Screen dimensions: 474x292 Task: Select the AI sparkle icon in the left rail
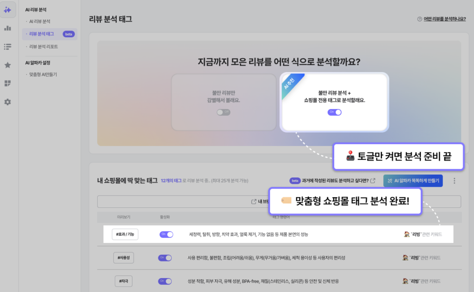tap(7, 10)
